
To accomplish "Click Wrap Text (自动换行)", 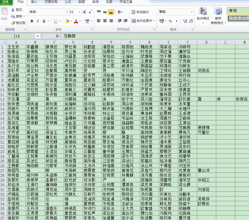I will pos(140,12).
